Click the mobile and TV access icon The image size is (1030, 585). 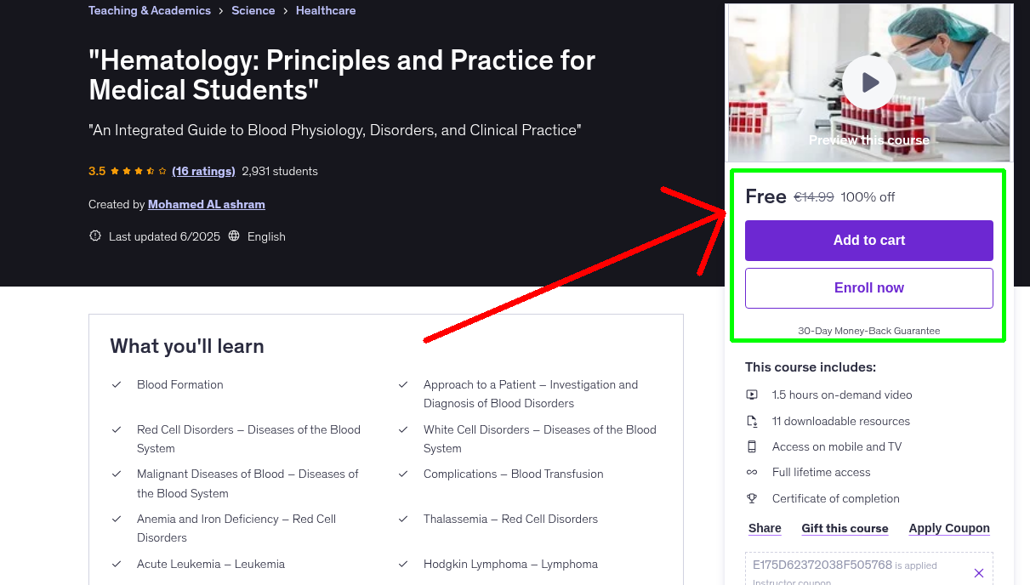pos(752,446)
